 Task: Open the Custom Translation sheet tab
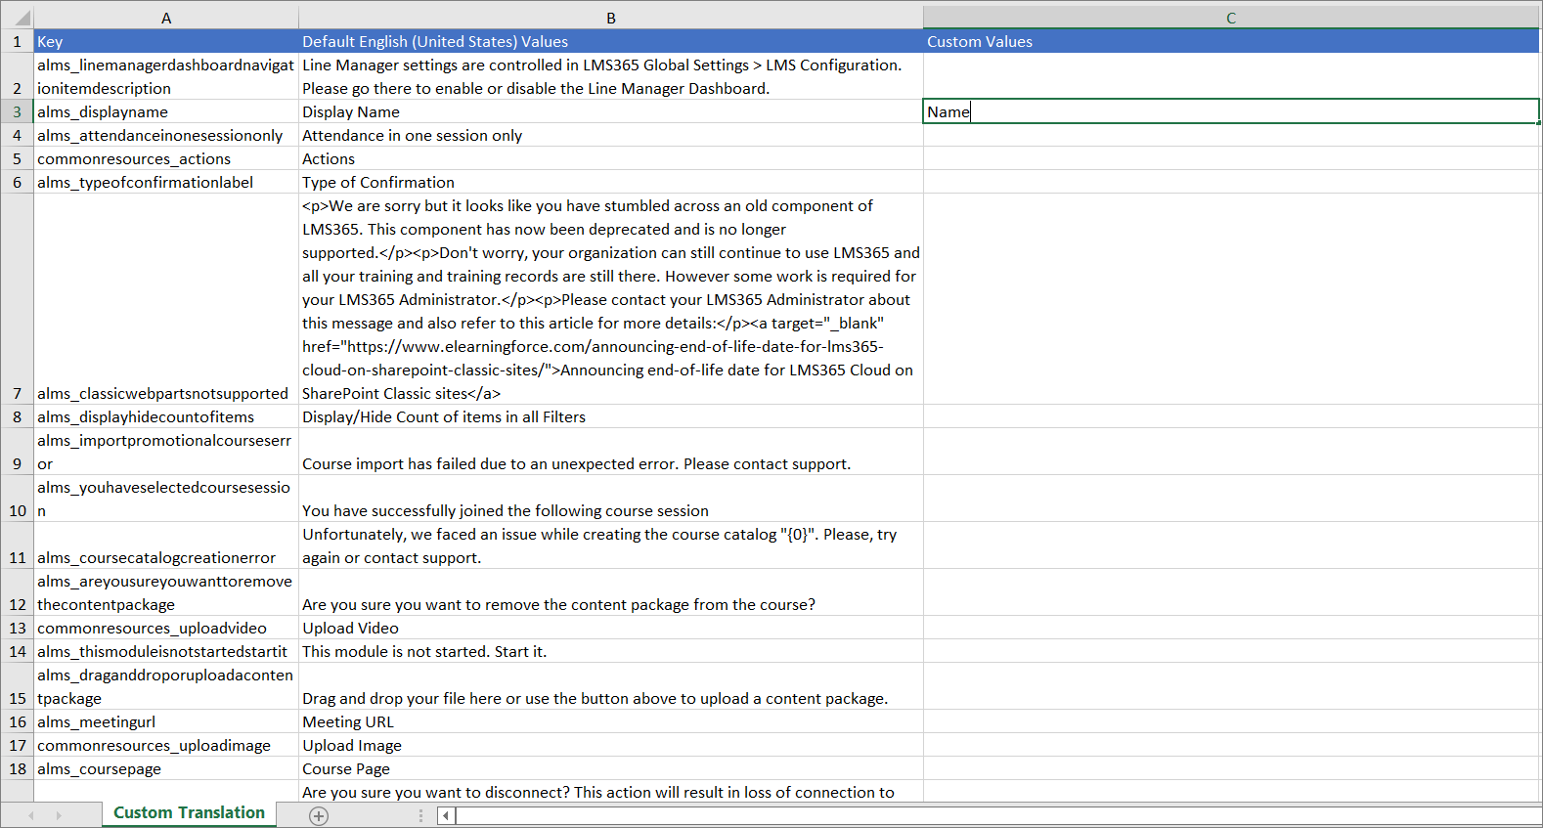click(x=189, y=813)
